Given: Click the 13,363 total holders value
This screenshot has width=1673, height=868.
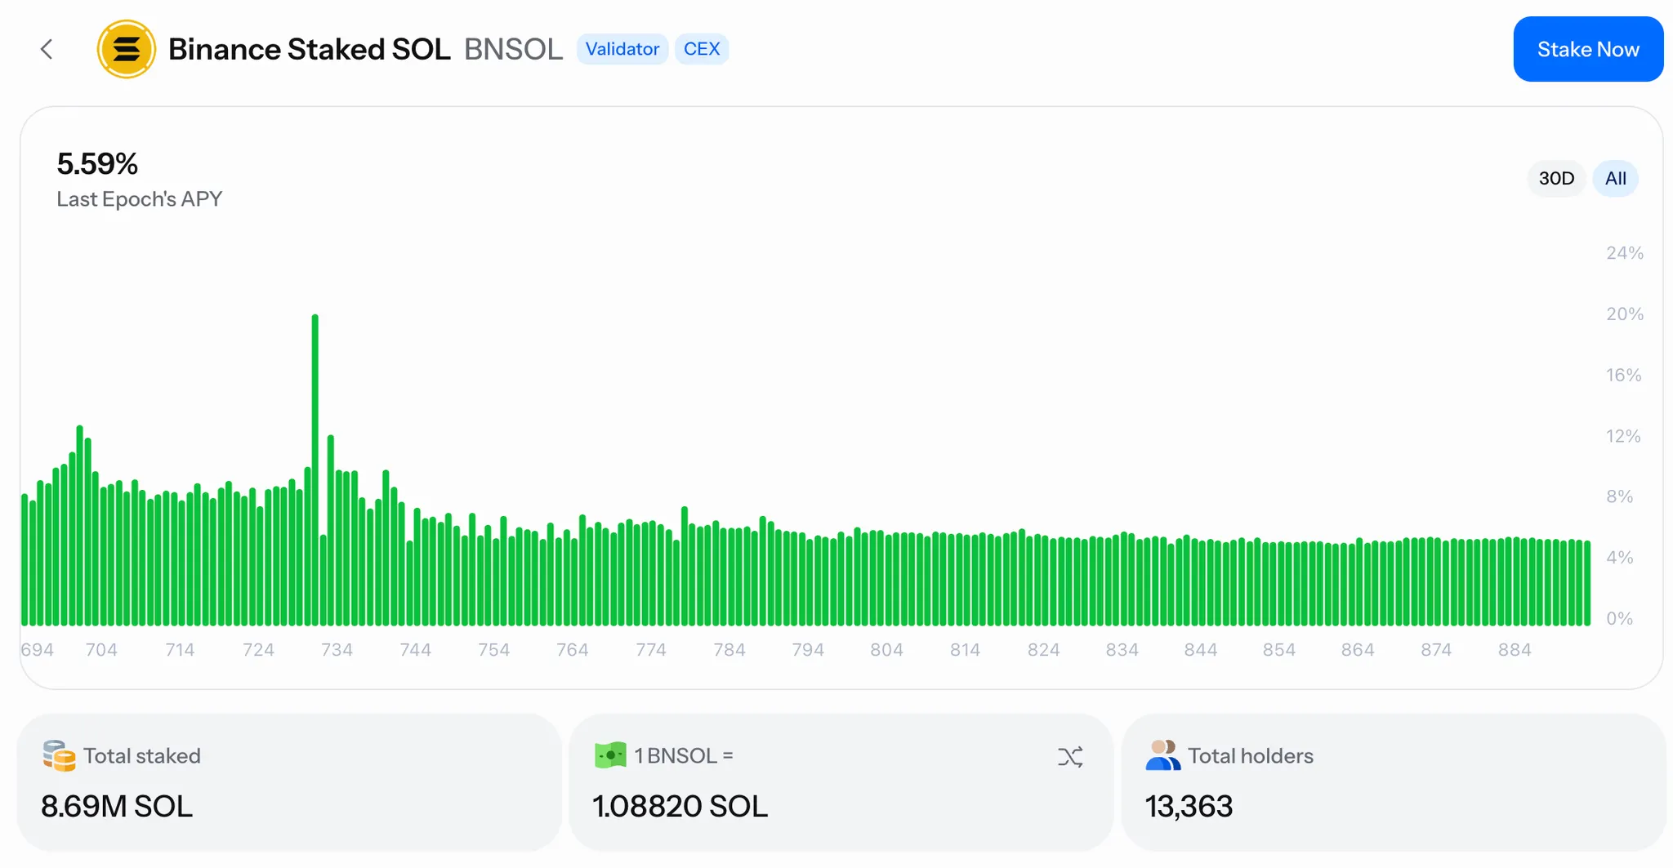Looking at the screenshot, I should [x=1189, y=807].
